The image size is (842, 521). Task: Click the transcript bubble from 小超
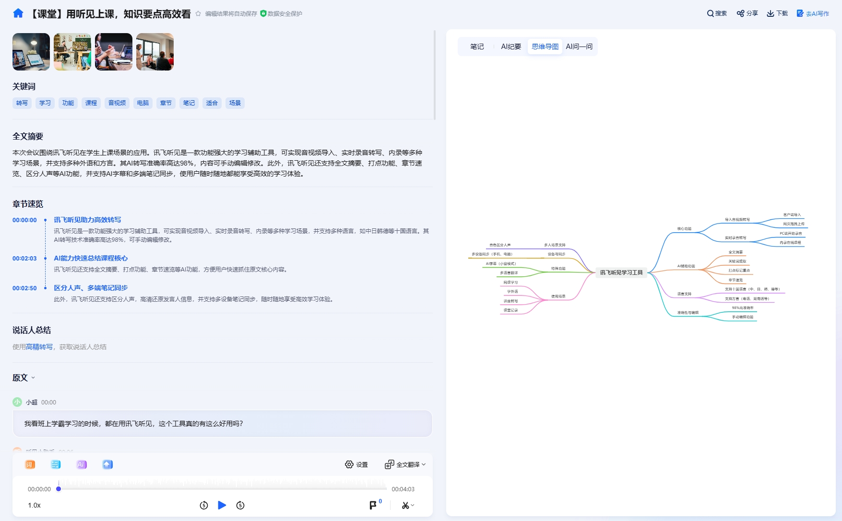[x=223, y=424]
